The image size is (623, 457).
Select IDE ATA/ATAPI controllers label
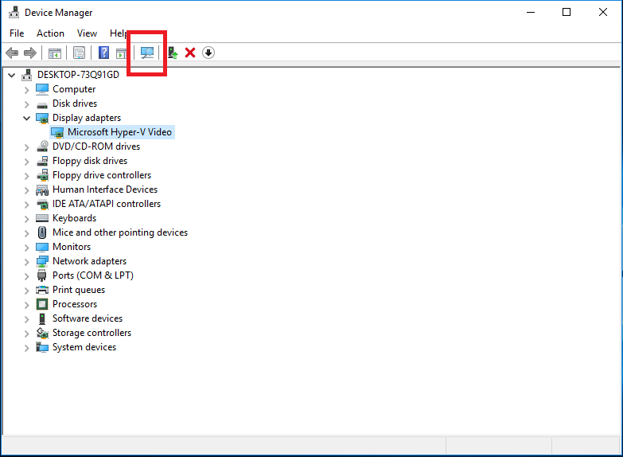pos(107,204)
